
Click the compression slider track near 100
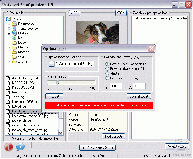(x=93, y=83)
